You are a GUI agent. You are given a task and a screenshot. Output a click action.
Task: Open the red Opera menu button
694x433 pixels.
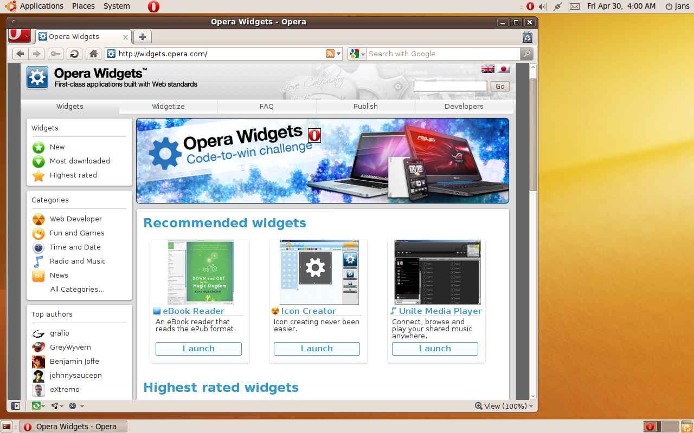[20, 36]
